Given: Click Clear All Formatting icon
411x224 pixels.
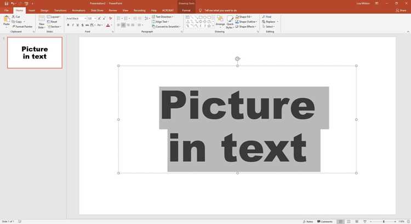Looking at the screenshot, I should [111, 19].
